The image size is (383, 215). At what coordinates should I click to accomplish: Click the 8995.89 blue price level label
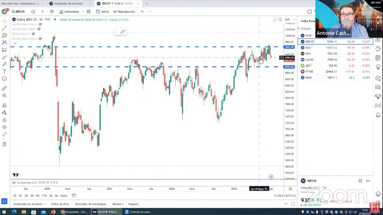[x=289, y=67]
